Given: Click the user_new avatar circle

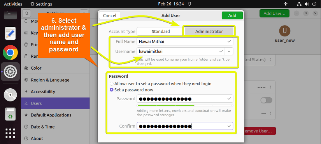Looking at the screenshot, I should point(284,31).
